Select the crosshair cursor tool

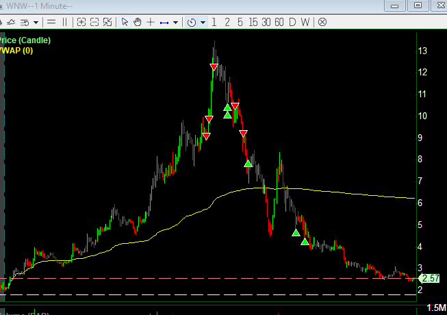click(151, 22)
